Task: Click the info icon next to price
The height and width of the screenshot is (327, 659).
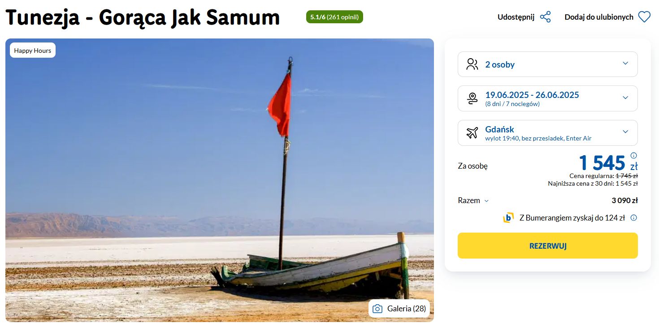Action: pos(633,156)
